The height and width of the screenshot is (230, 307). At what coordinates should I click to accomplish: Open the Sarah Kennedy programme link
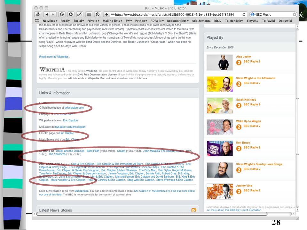[246, 100]
